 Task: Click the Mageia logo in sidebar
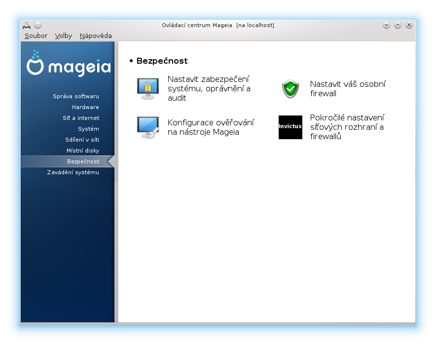click(69, 64)
